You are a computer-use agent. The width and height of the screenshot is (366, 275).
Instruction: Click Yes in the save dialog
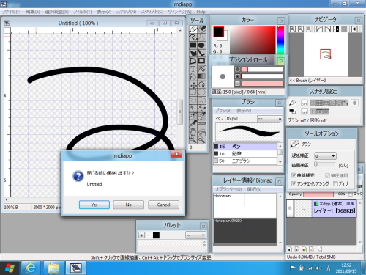click(x=94, y=205)
